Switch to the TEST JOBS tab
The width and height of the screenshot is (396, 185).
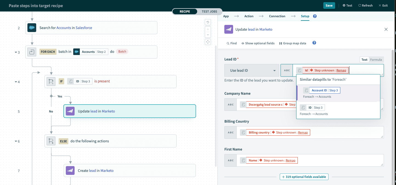pos(209,11)
